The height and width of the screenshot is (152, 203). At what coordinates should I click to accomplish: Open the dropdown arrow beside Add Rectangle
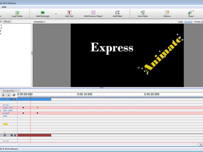tap(56, 14)
